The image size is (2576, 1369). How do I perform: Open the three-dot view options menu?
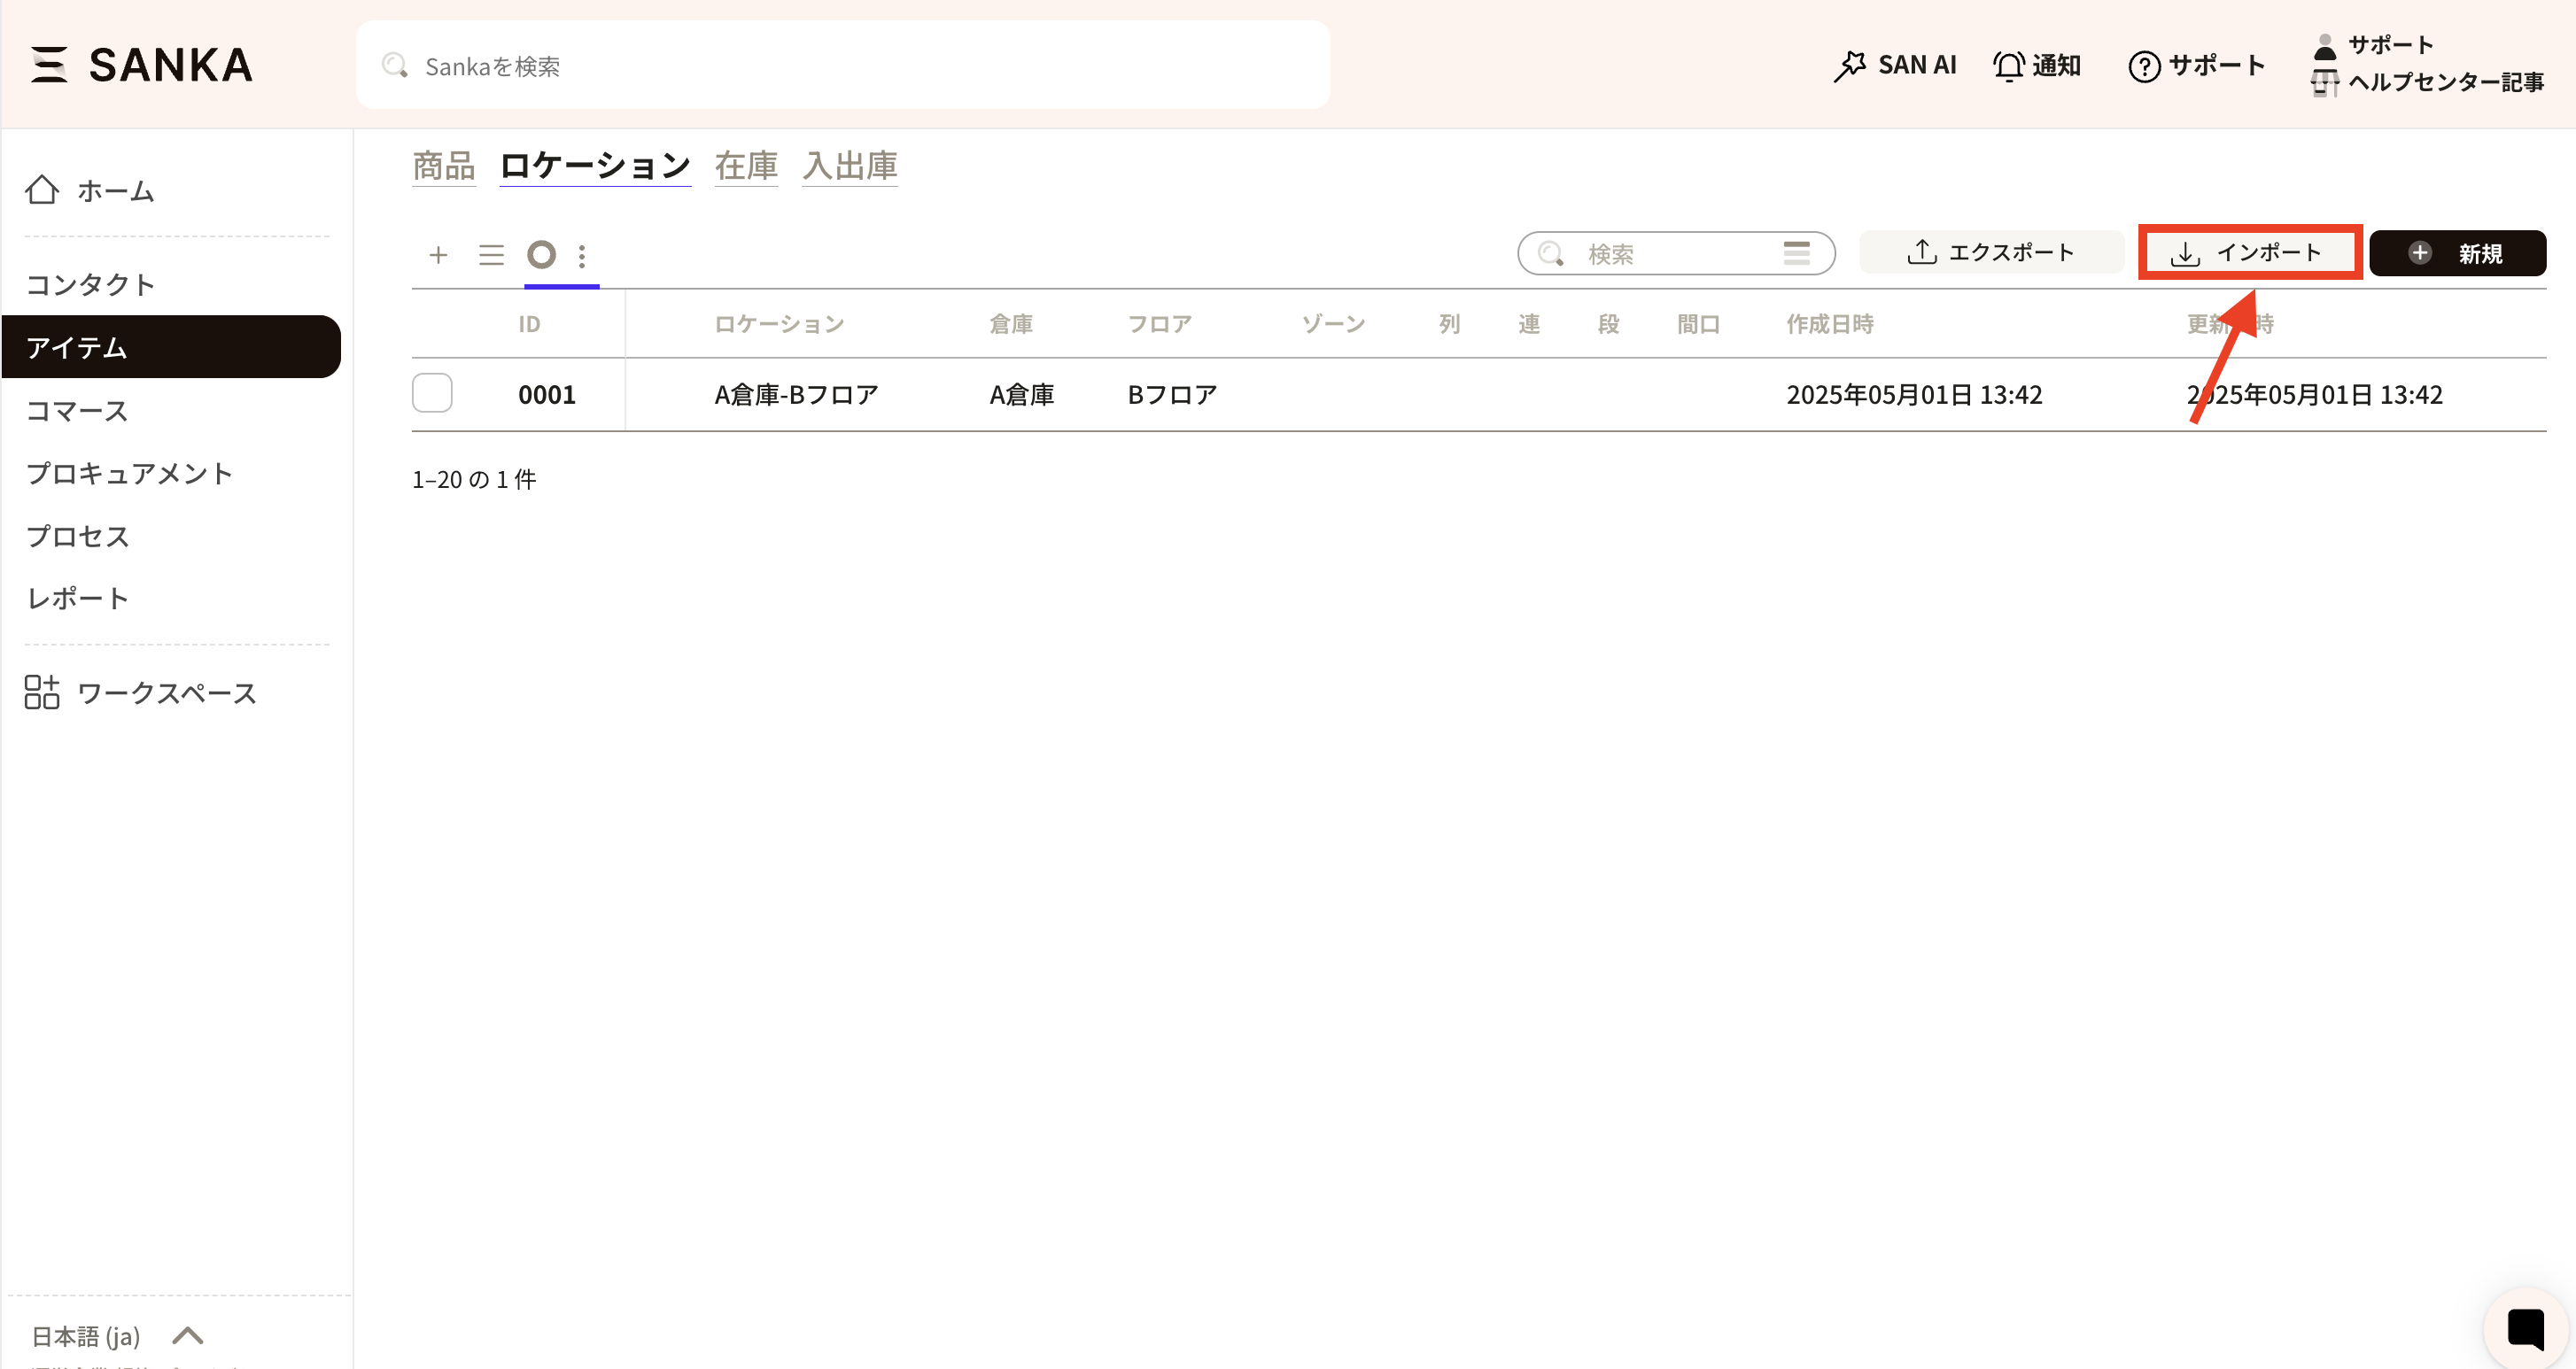pos(582,256)
